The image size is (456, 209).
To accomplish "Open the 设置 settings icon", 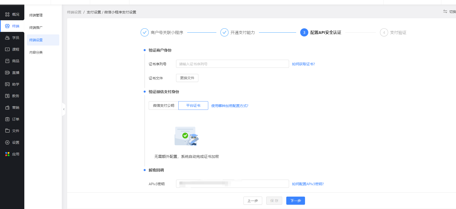I will pyautogui.click(x=7, y=142).
